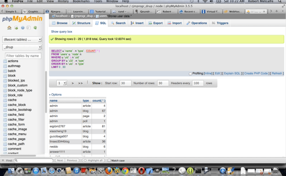Enable Match case in find bar
286x176 pixels.
click(109, 161)
